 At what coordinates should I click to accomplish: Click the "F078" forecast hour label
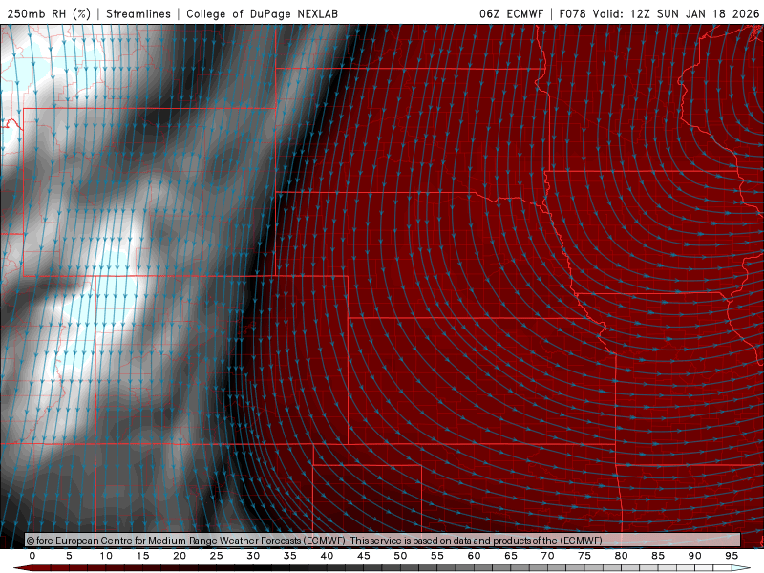tap(572, 13)
